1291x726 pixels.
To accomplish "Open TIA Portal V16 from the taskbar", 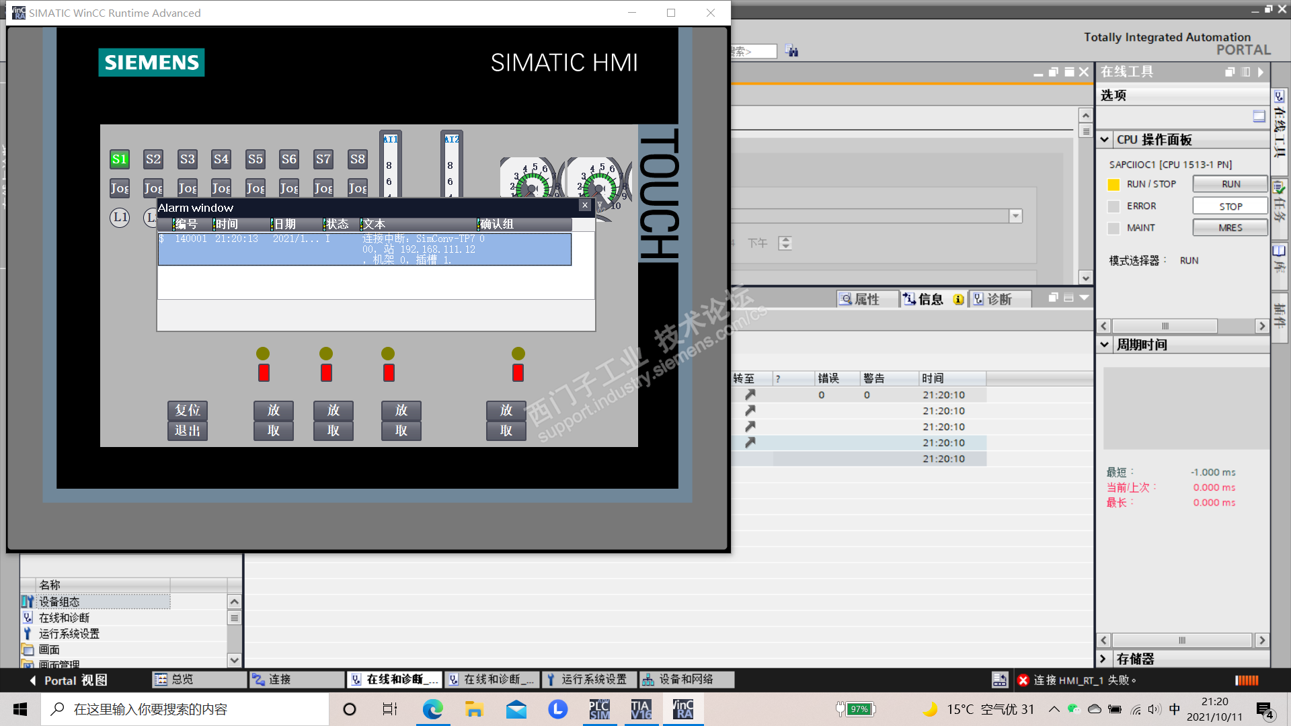I will (641, 709).
